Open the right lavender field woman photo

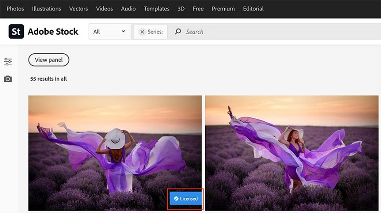(x=292, y=153)
